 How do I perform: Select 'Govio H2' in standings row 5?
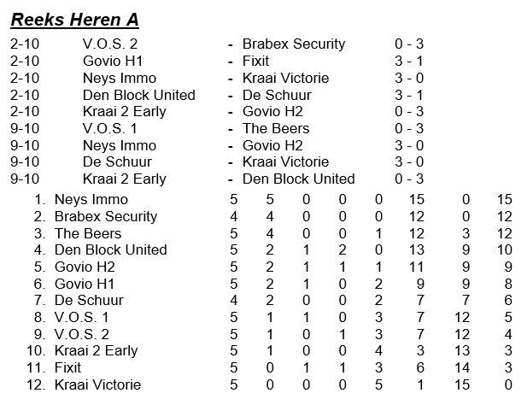tap(85, 267)
